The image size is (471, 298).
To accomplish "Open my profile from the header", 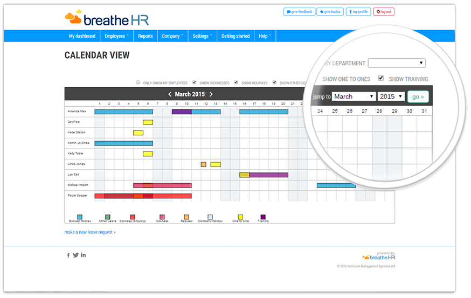I will click(x=358, y=11).
